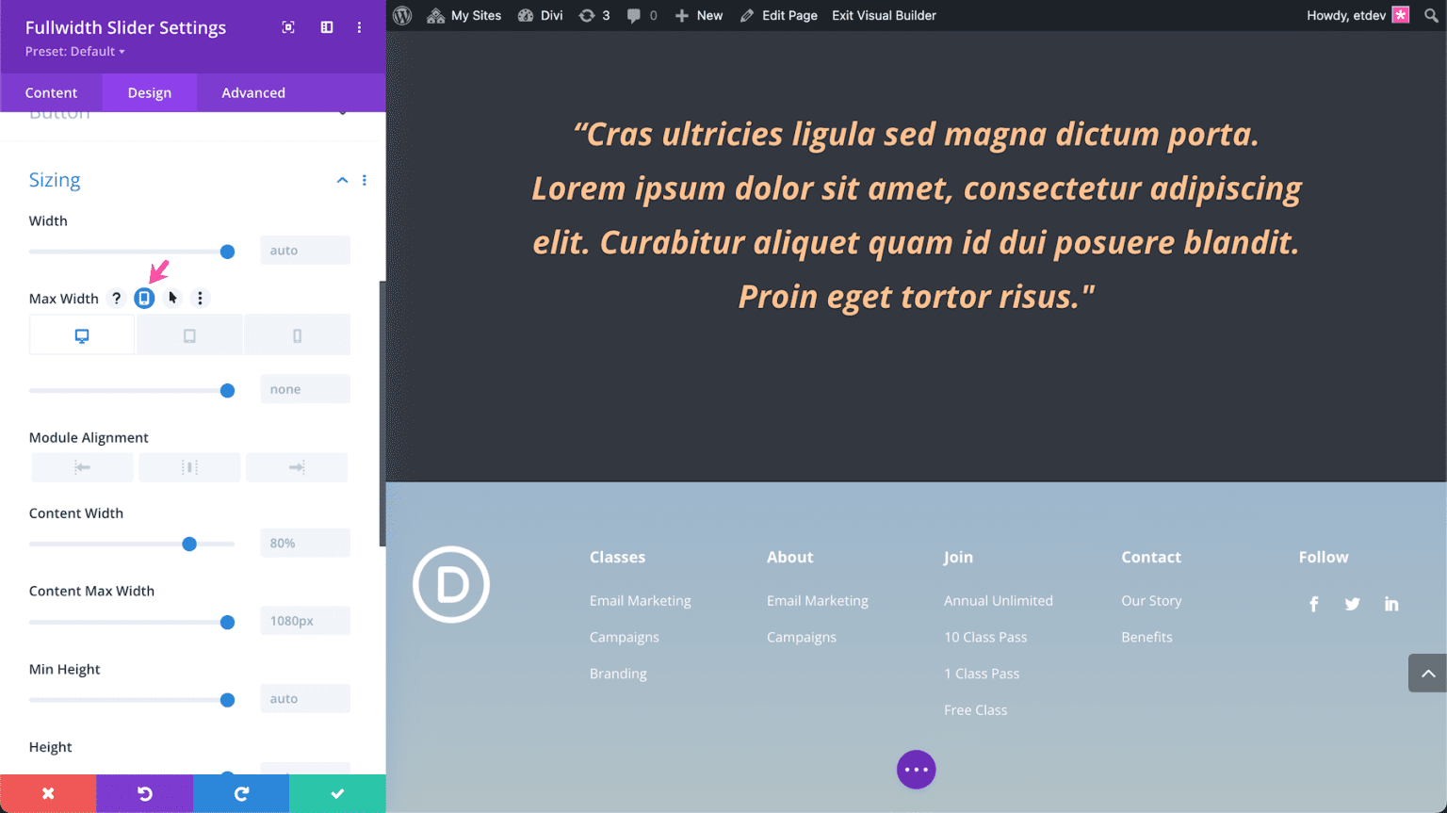Viewport: 1447px width, 813px height.
Task: Click the Content Width slider handle
Action: [189, 544]
